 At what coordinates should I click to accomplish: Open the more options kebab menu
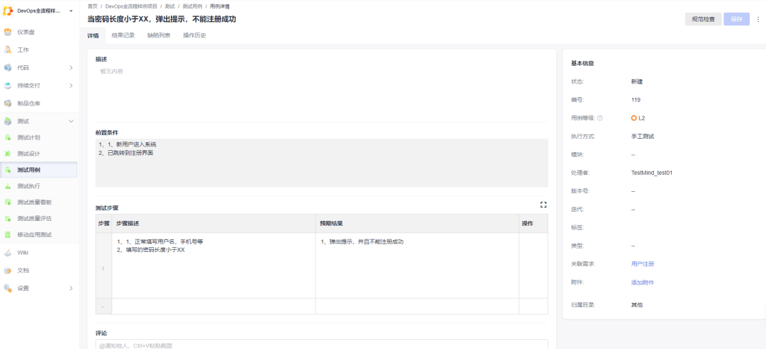758,20
